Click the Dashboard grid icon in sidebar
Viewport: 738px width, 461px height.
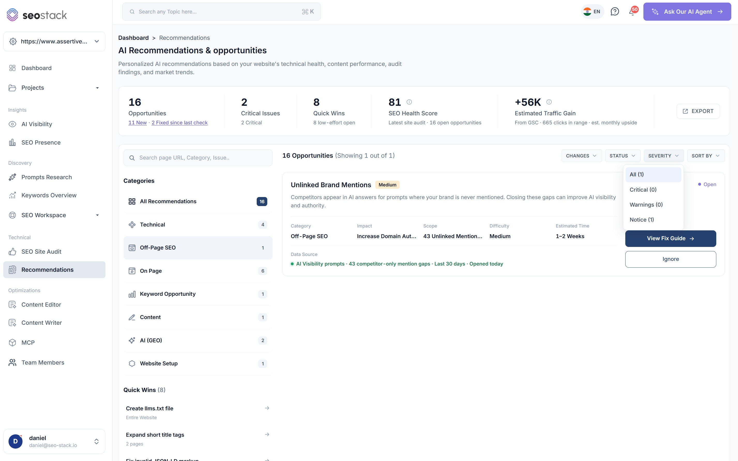12,68
